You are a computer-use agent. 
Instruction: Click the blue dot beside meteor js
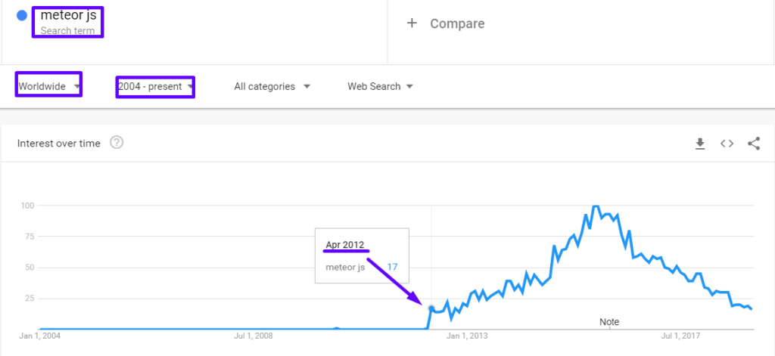click(x=22, y=15)
